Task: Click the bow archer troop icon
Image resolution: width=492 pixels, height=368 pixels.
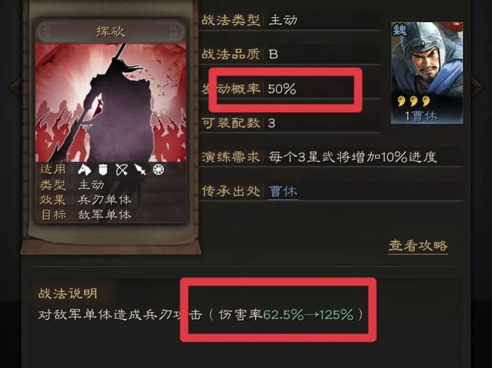Action: click(121, 170)
